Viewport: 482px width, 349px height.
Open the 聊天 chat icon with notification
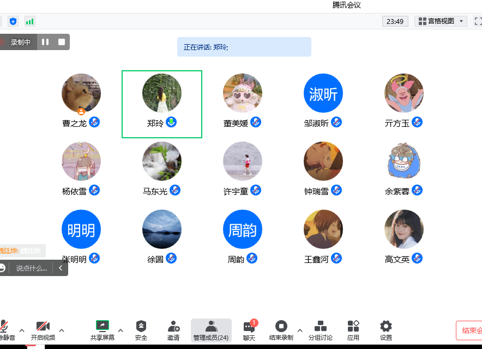249,330
